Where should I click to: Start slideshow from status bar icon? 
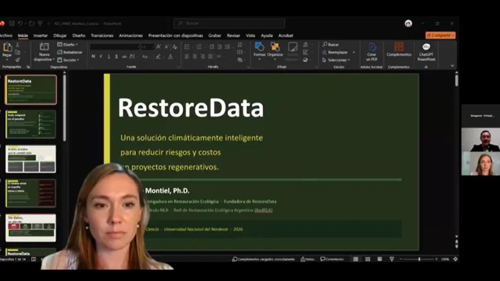point(392,259)
